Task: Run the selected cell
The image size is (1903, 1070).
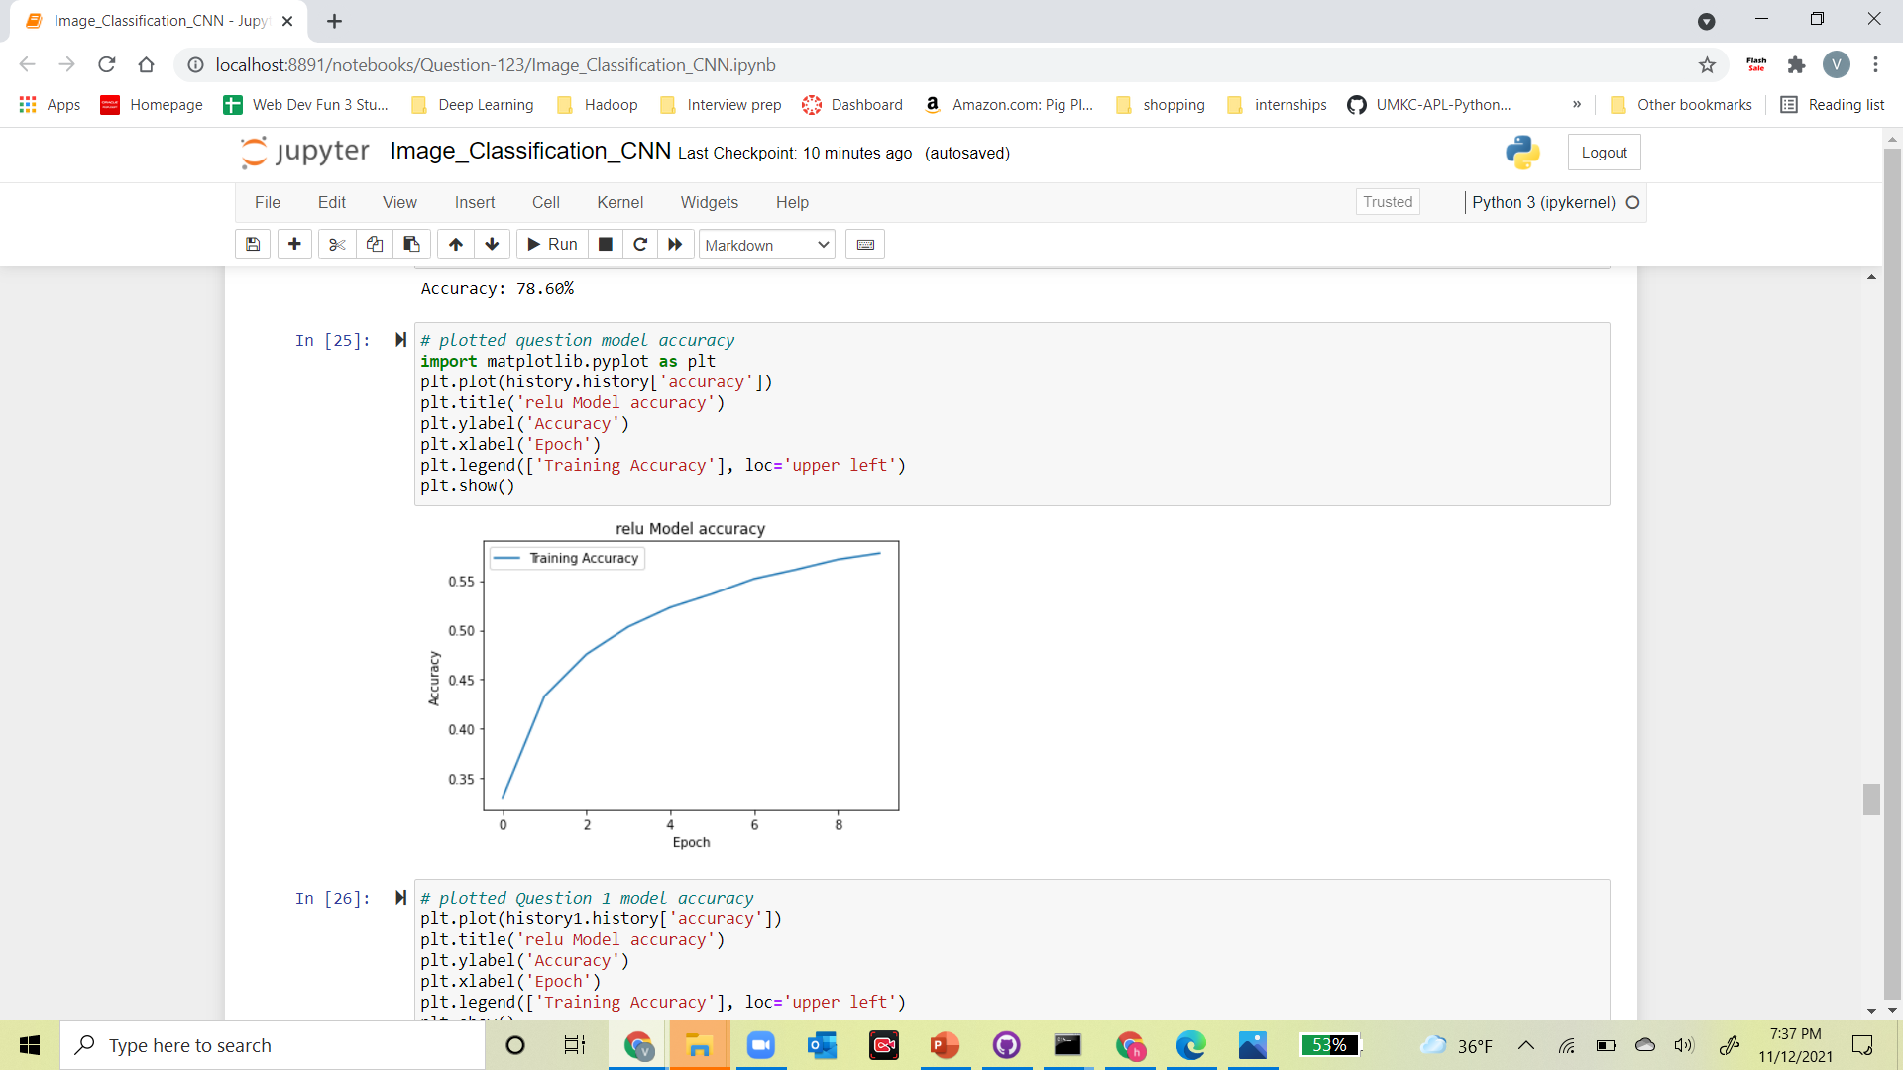Action: (551, 244)
